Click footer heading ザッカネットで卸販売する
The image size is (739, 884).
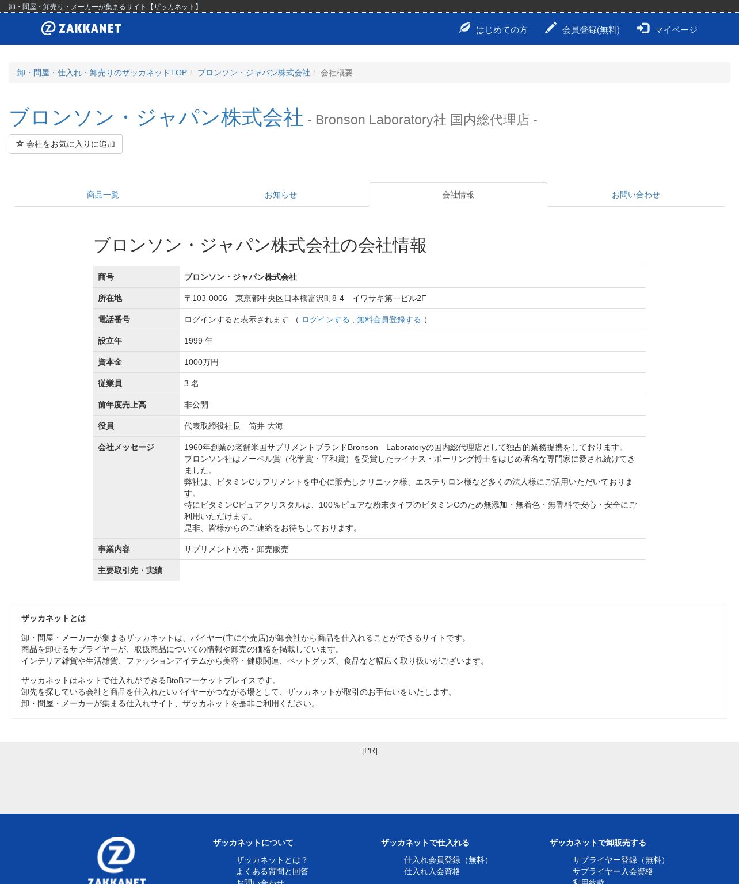point(598,843)
